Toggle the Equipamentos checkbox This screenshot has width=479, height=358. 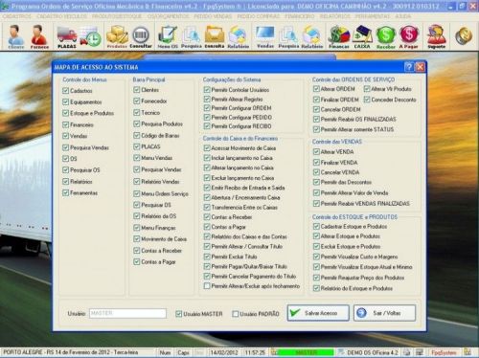click(x=65, y=102)
